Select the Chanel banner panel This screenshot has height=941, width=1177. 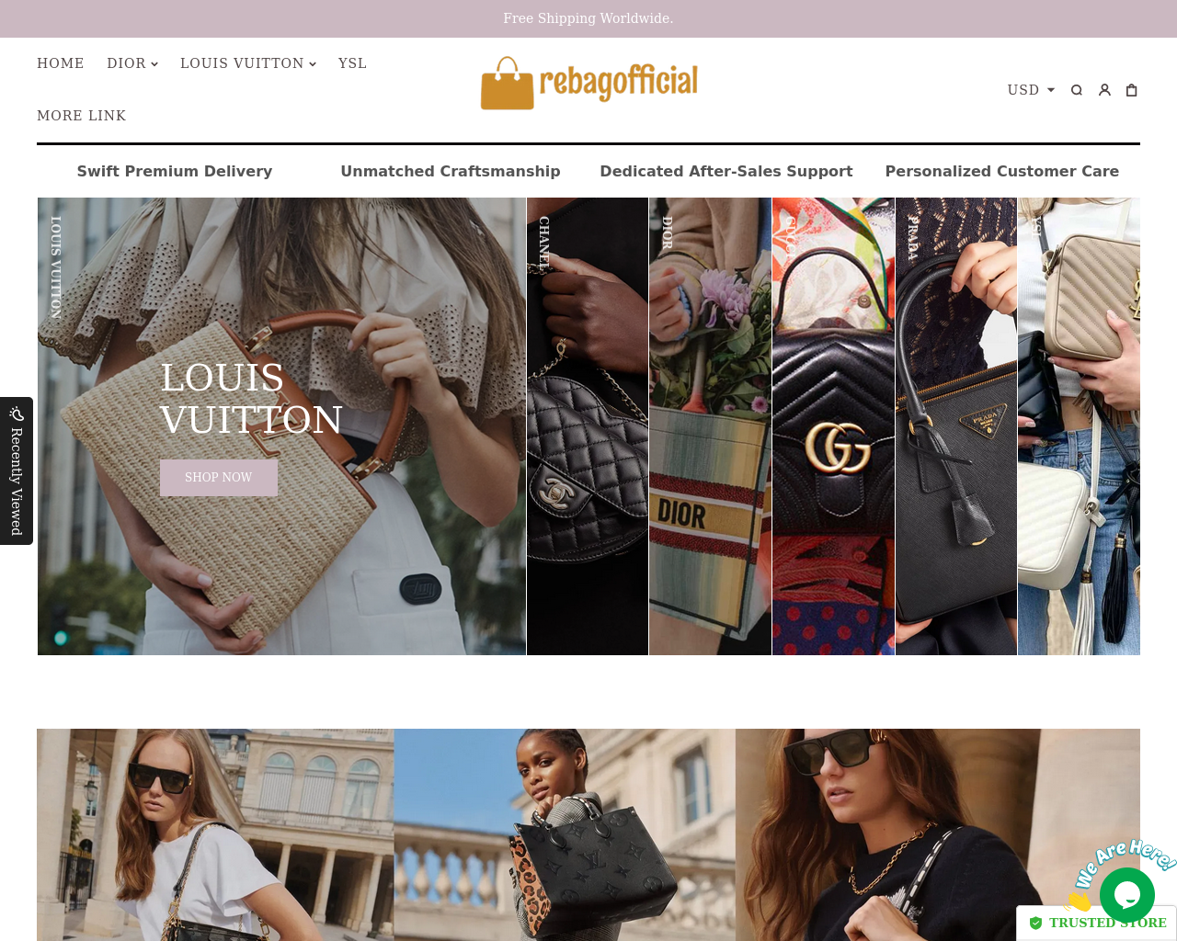pyautogui.click(x=588, y=426)
